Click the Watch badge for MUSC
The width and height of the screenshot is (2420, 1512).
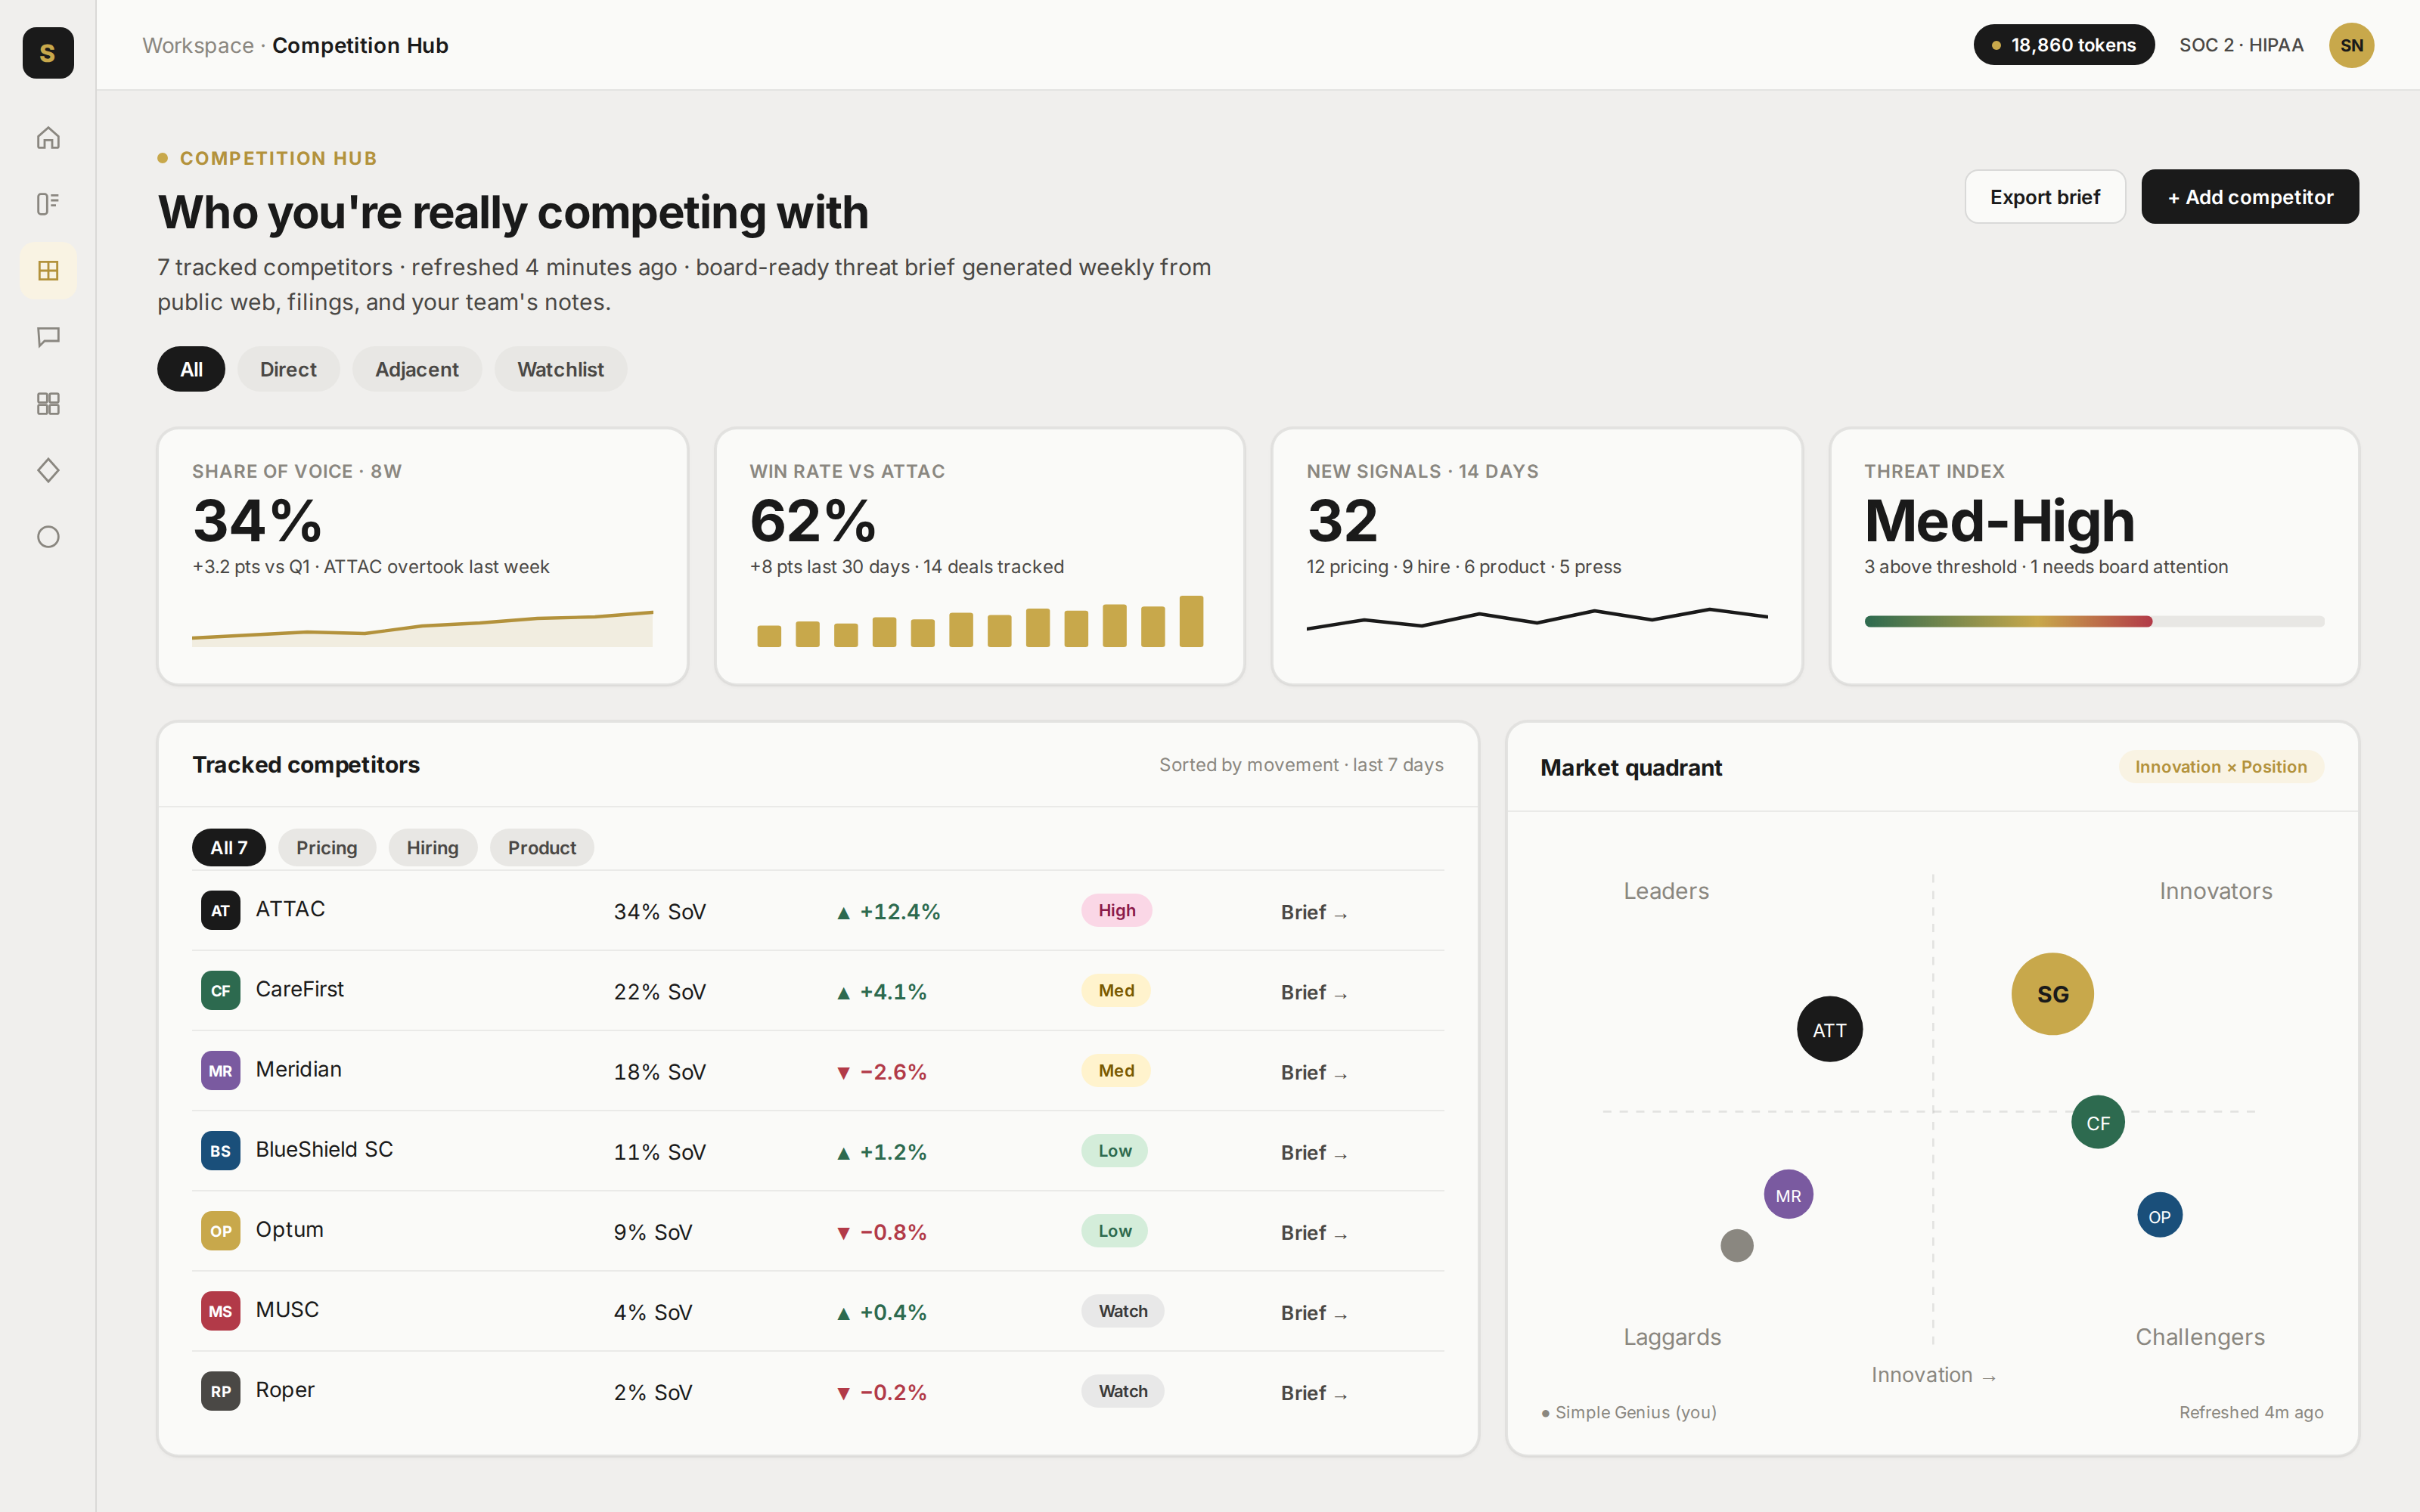[1122, 1310]
